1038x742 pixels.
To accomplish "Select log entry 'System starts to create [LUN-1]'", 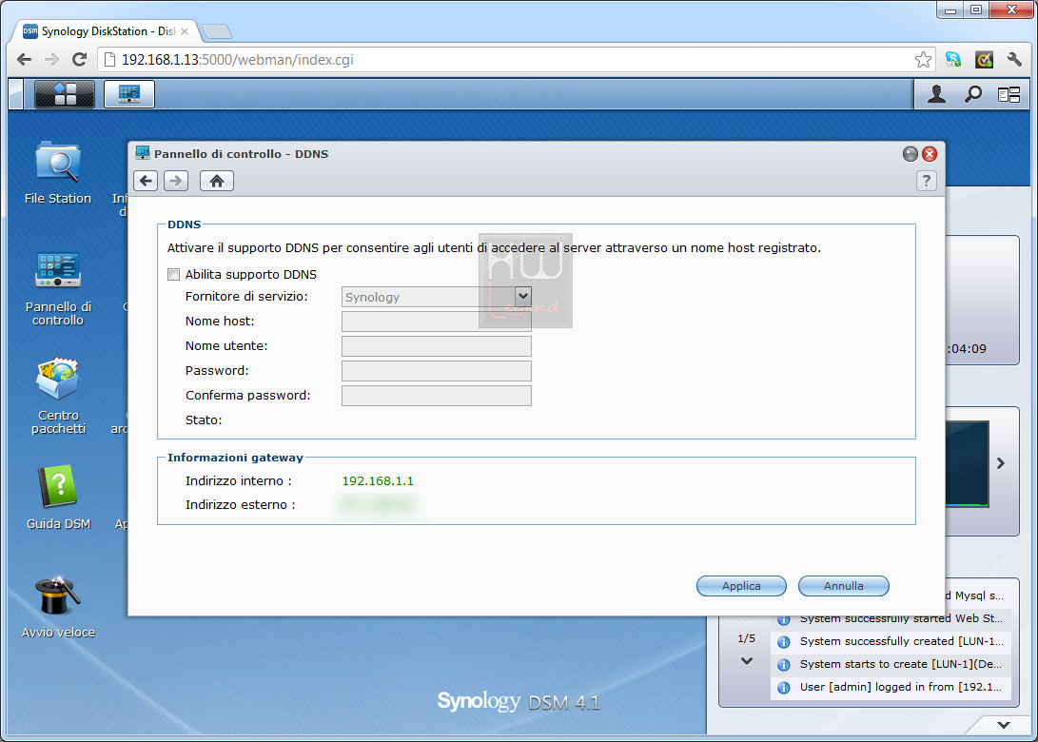I will (891, 664).
